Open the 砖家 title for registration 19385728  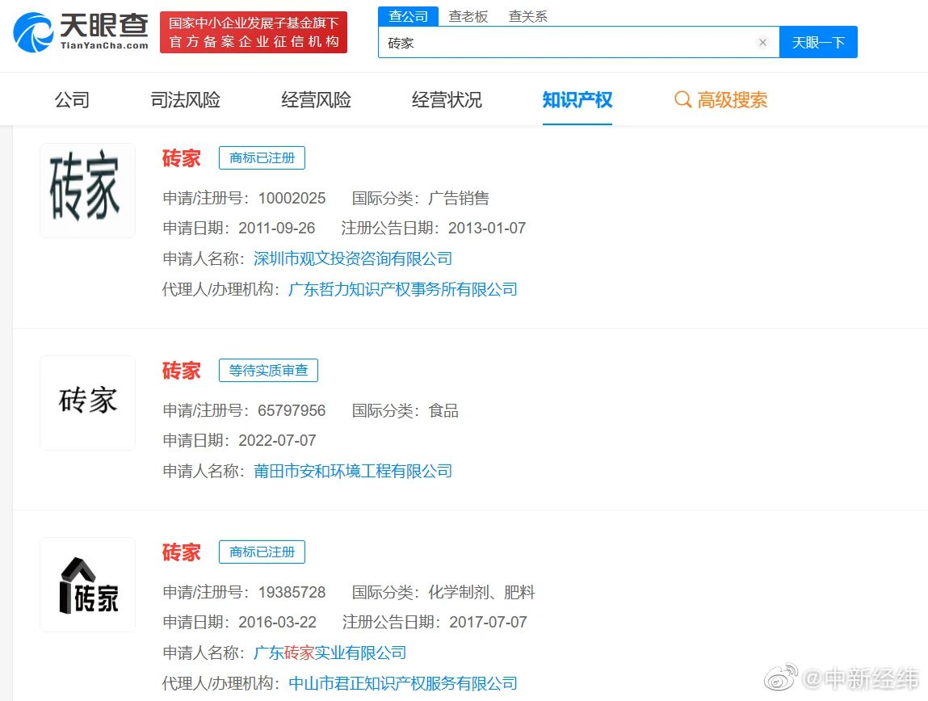tap(182, 552)
